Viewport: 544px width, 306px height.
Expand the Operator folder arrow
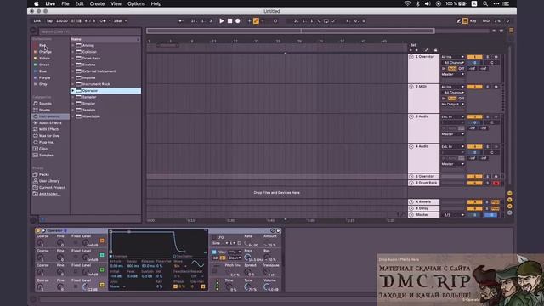(x=73, y=91)
